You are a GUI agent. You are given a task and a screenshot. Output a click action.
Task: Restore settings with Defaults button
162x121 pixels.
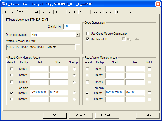click(x=107, y=115)
